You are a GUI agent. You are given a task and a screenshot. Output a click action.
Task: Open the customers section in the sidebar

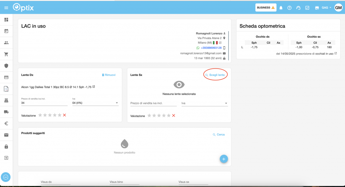[6, 43]
